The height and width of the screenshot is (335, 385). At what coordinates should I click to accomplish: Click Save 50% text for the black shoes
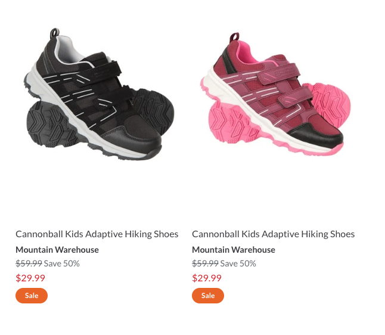coord(61,263)
